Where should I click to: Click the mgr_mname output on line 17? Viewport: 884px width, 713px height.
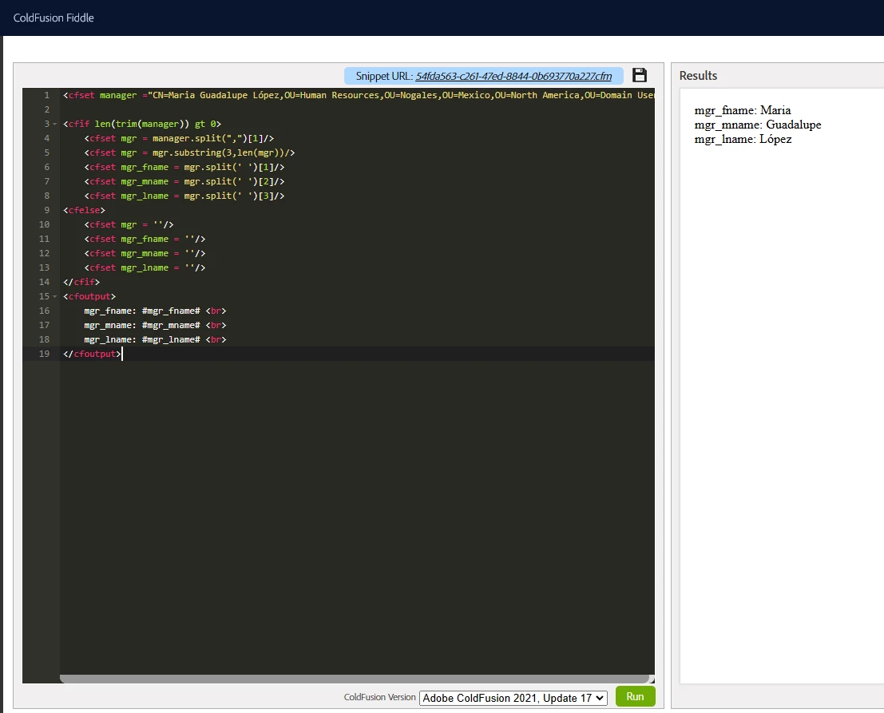pos(155,325)
